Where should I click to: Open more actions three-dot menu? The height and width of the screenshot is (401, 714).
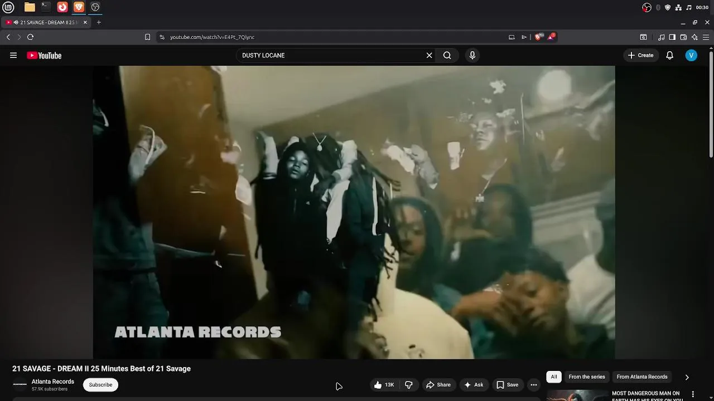click(533, 385)
